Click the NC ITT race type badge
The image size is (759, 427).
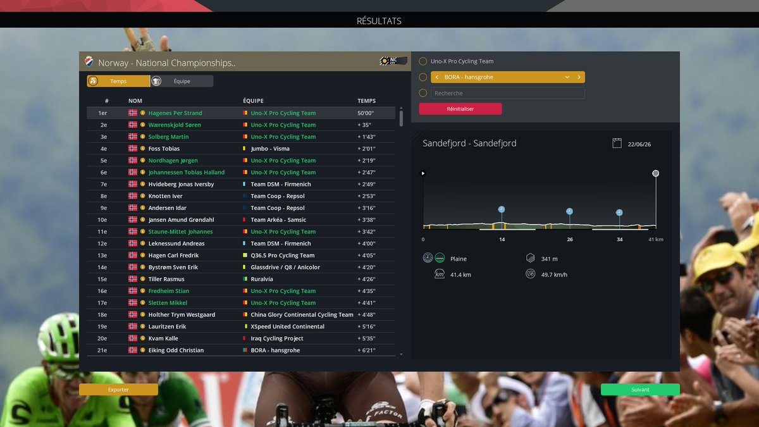pos(393,61)
